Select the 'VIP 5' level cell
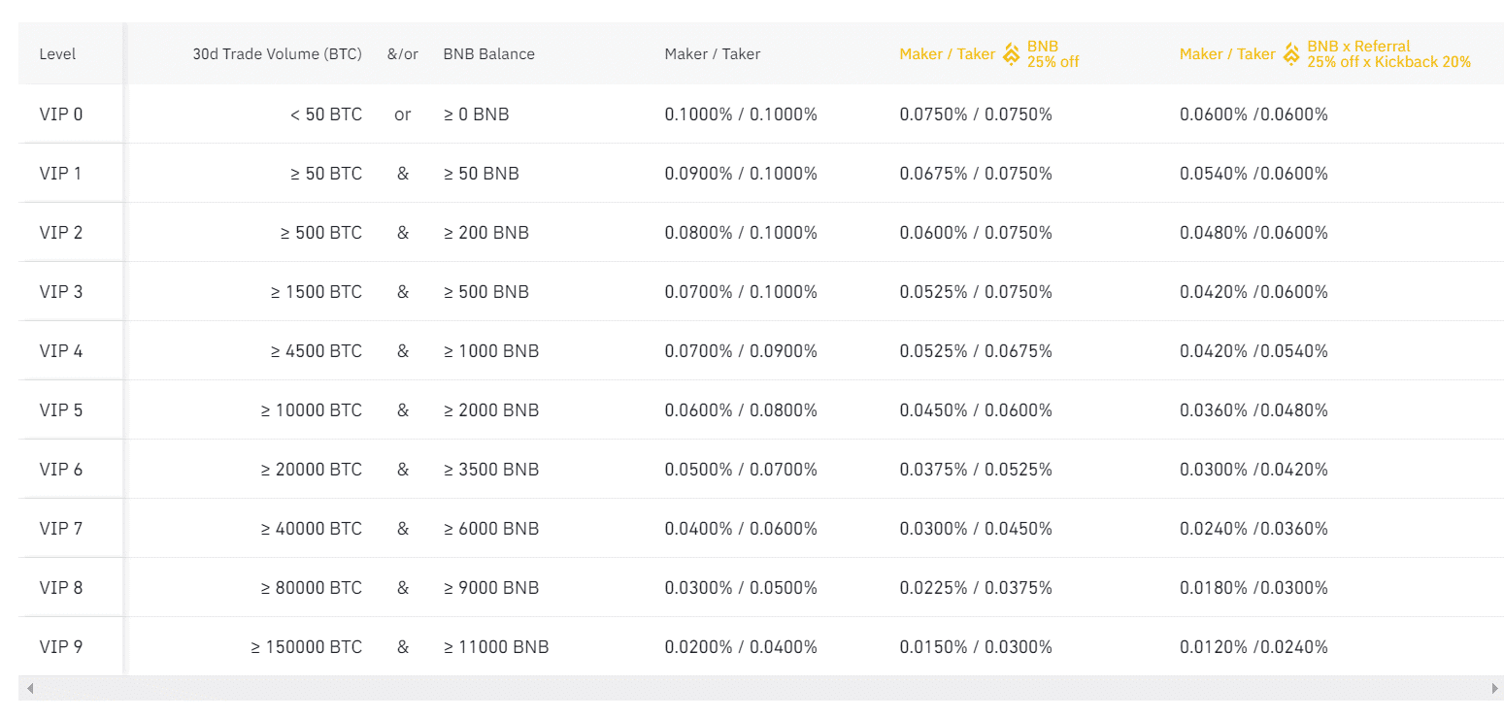 [x=61, y=410]
